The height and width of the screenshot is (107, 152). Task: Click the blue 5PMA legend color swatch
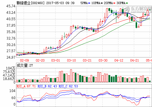pyautogui.click(x=89, y=3)
